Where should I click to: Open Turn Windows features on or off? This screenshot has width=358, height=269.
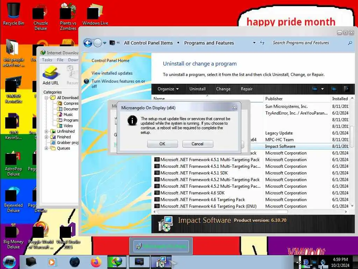(x=118, y=84)
